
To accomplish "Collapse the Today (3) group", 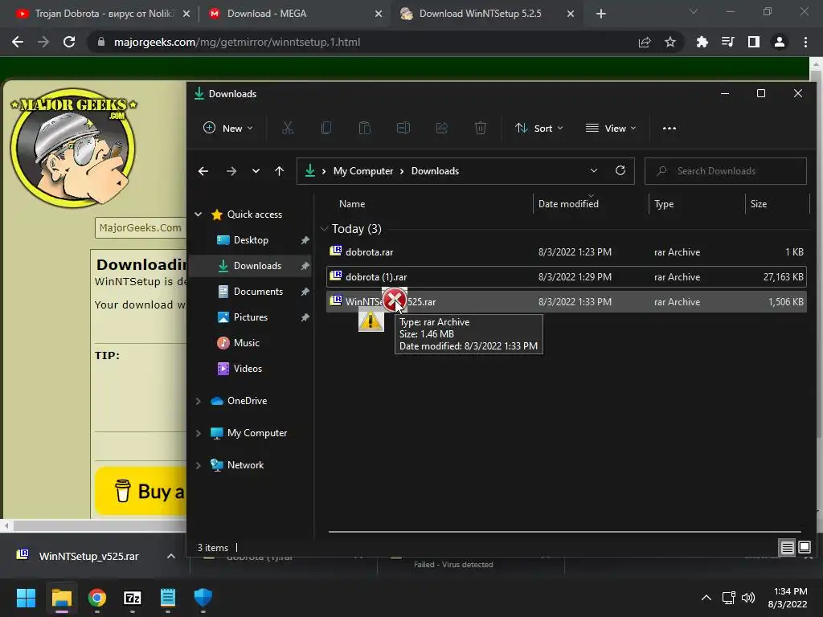I will [x=324, y=229].
